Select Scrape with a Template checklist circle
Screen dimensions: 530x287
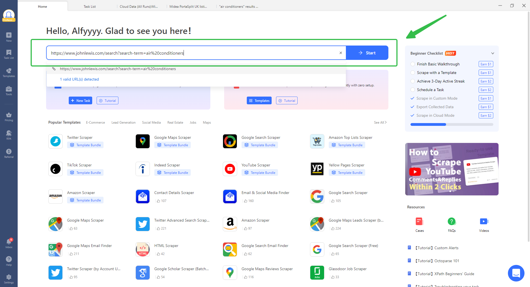(x=413, y=73)
